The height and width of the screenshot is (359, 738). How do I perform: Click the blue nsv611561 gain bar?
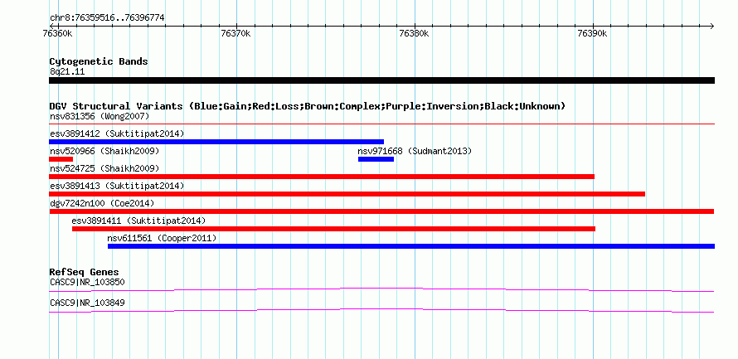(411, 246)
